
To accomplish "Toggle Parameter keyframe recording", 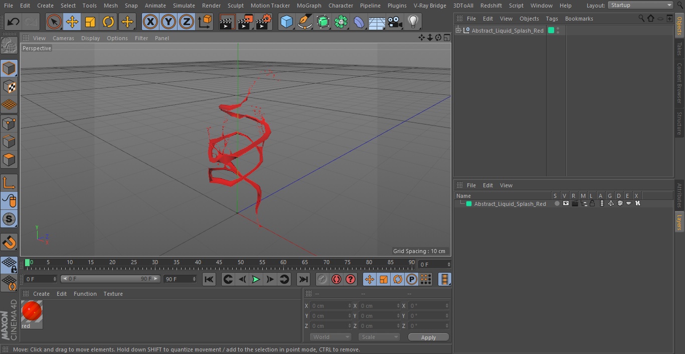I will point(412,279).
